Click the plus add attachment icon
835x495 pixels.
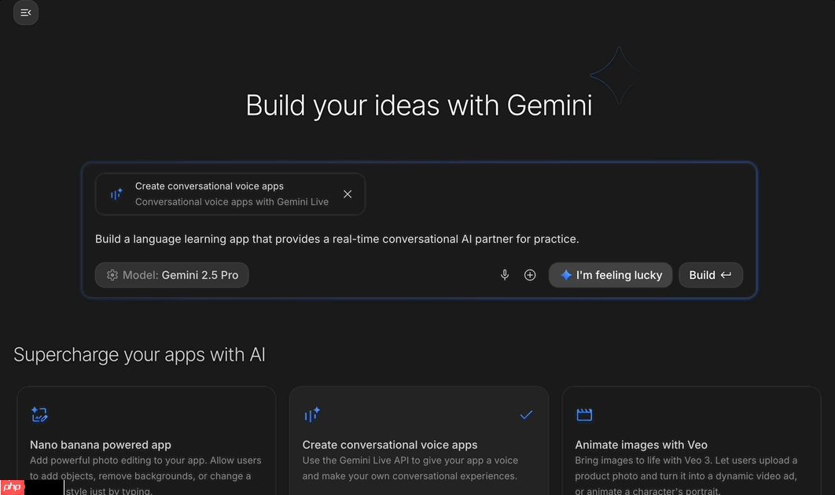(530, 275)
